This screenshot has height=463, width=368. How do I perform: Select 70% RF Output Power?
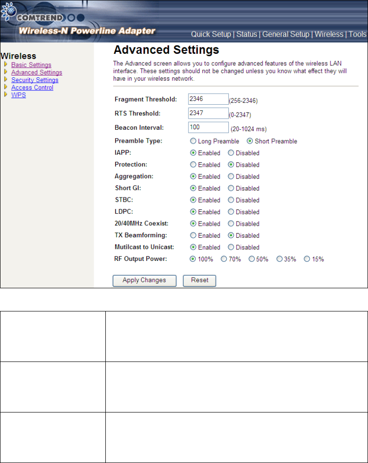(224, 259)
